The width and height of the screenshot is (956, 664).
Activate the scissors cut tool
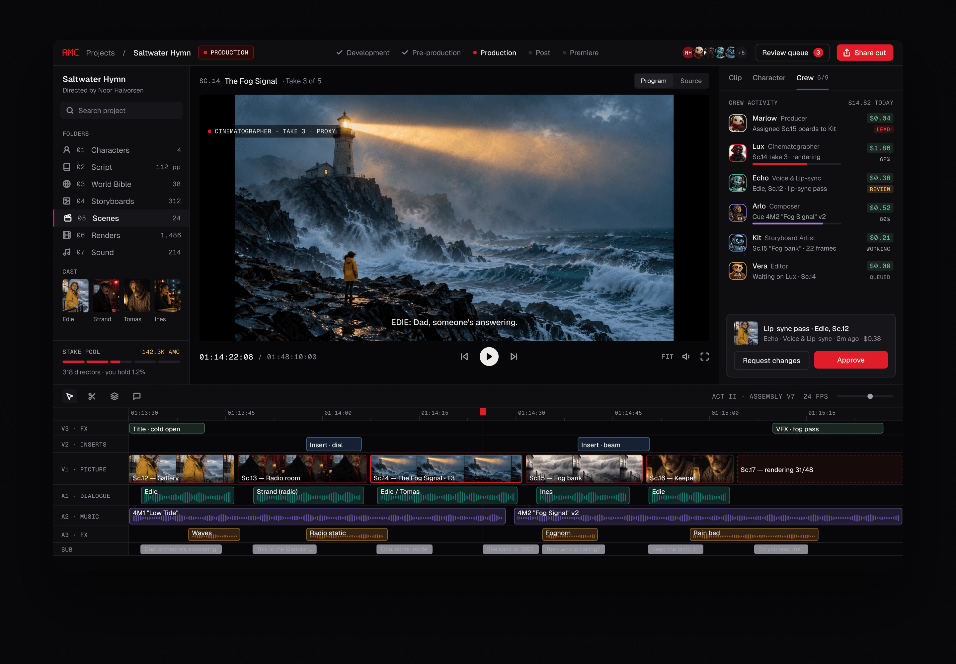[x=92, y=396]
